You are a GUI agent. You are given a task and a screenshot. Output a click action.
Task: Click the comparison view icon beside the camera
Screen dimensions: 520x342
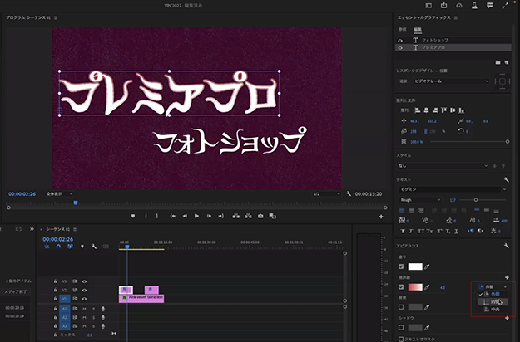pyautogui.click(x=273, y=216)
